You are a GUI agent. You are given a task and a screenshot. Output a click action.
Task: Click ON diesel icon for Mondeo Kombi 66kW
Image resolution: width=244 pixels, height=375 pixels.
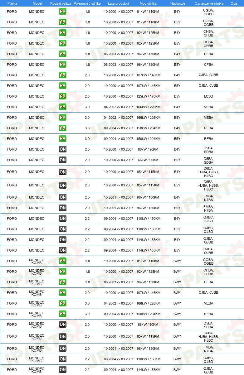click(x=63, y=325)
